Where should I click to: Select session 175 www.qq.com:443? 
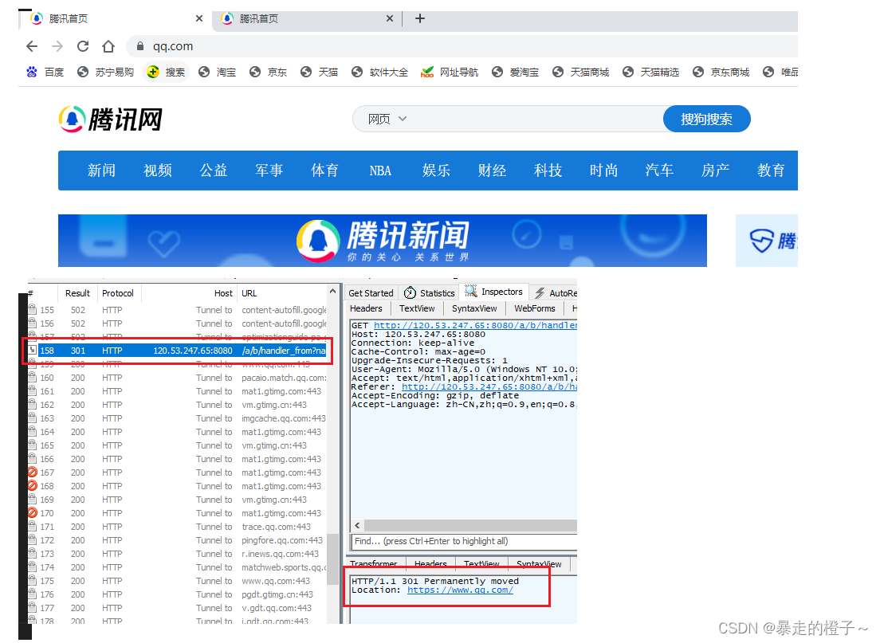click(177, 581)
